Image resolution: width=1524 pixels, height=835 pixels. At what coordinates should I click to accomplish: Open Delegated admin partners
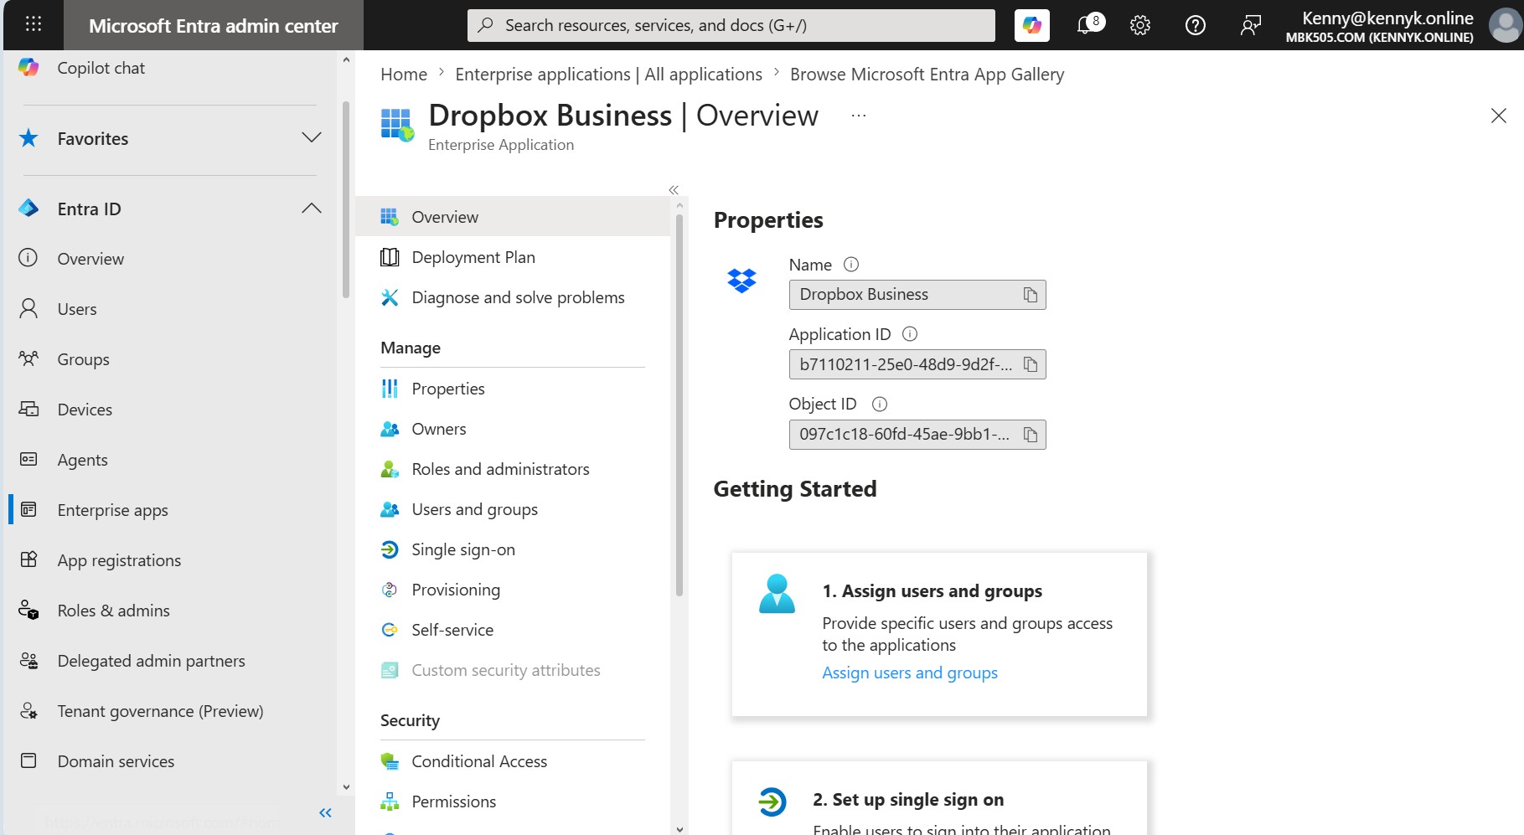coord(151,661)
